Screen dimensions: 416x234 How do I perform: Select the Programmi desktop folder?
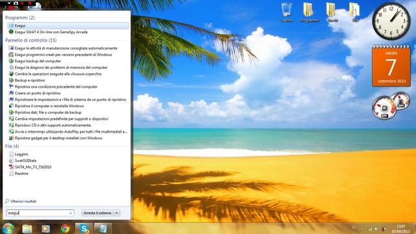[x=309, y=12]
